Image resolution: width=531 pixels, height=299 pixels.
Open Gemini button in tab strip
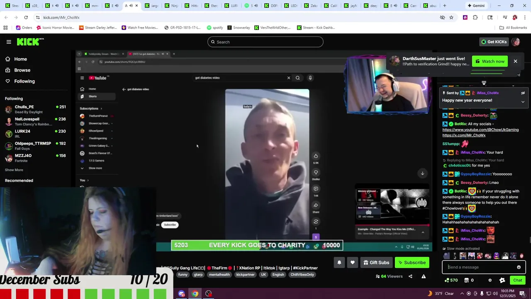coord(475,6)
